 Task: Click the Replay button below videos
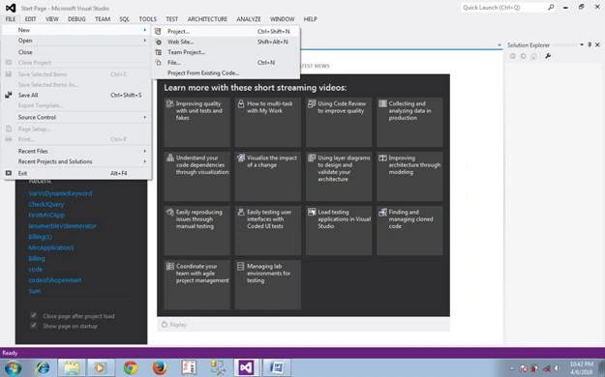174,325
